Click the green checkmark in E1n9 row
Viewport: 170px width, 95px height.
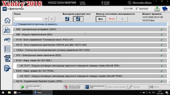pos(161,60)
